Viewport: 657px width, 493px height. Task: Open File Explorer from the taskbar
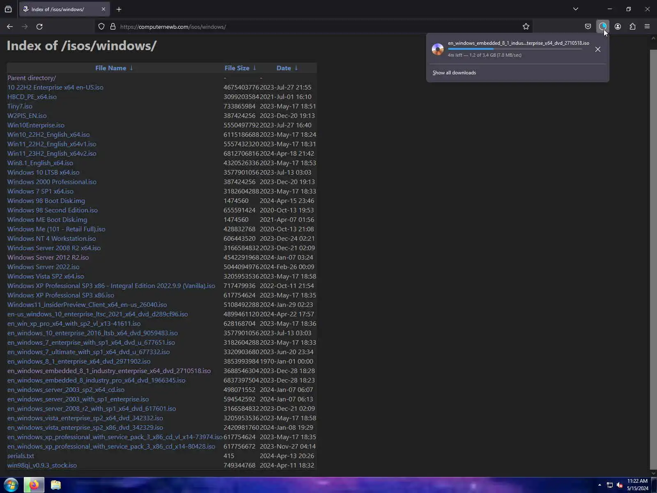click(x=56, y=485)
